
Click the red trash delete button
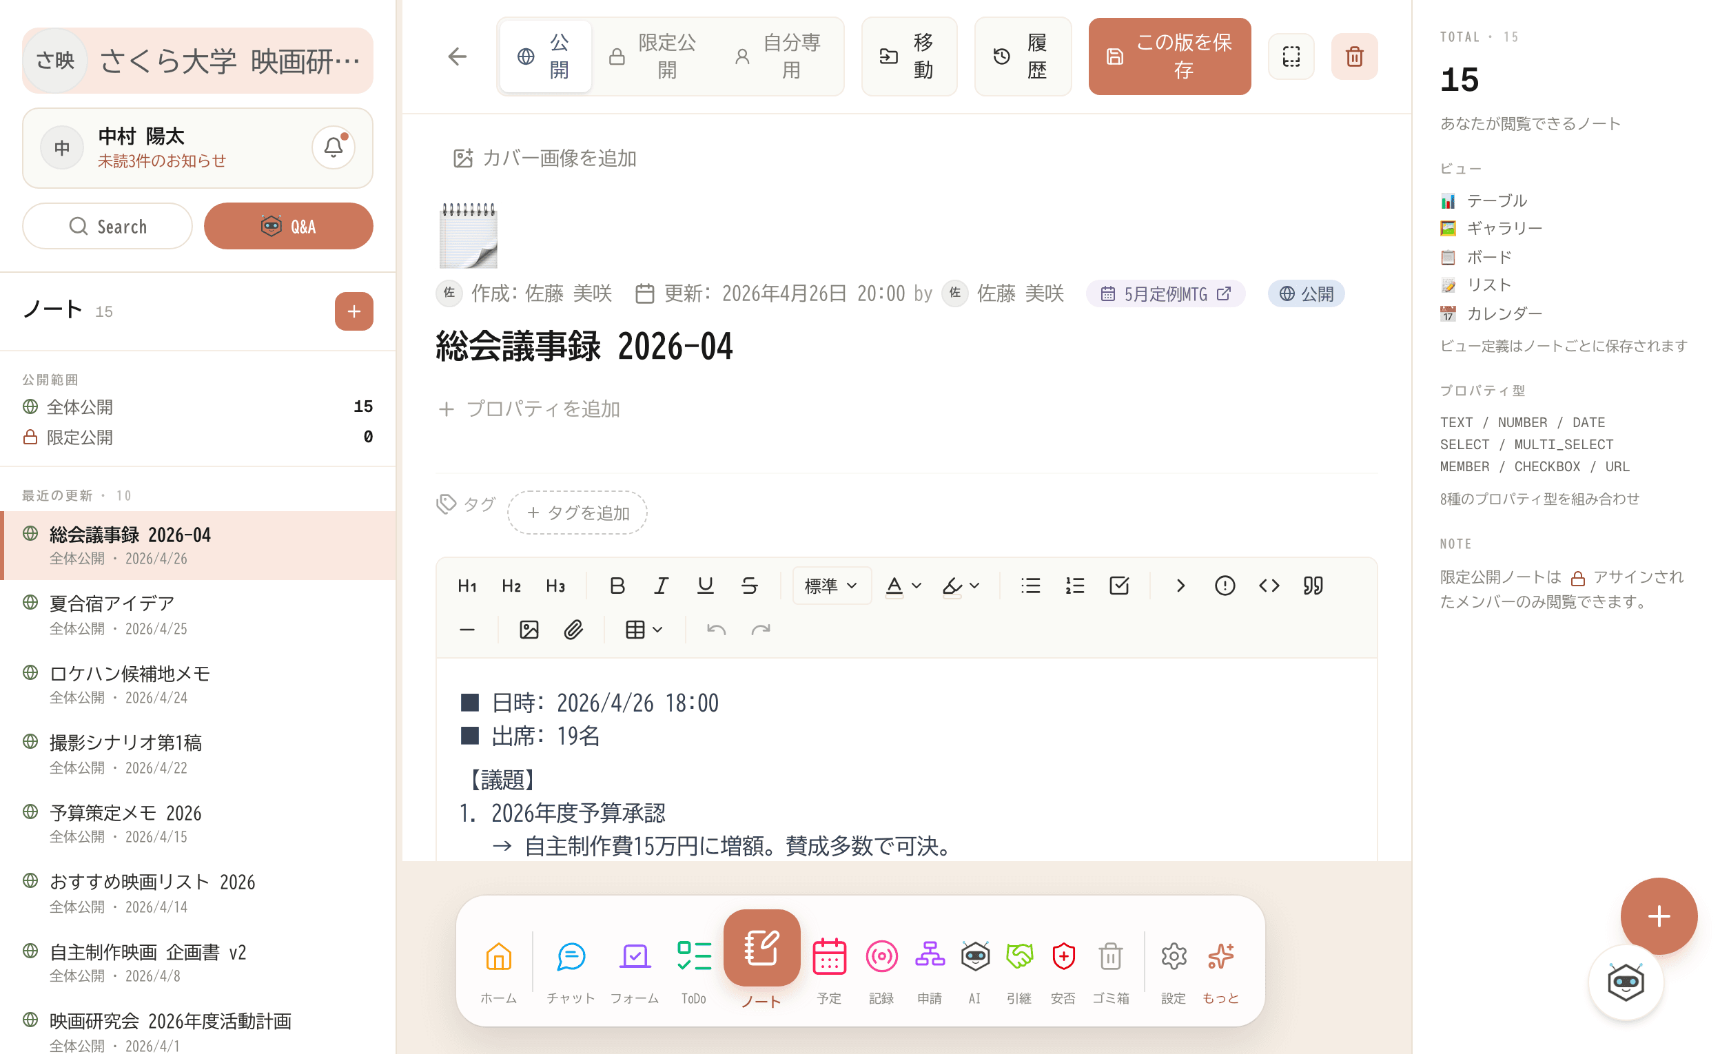pyautogui.click(x=1354, y=56)
